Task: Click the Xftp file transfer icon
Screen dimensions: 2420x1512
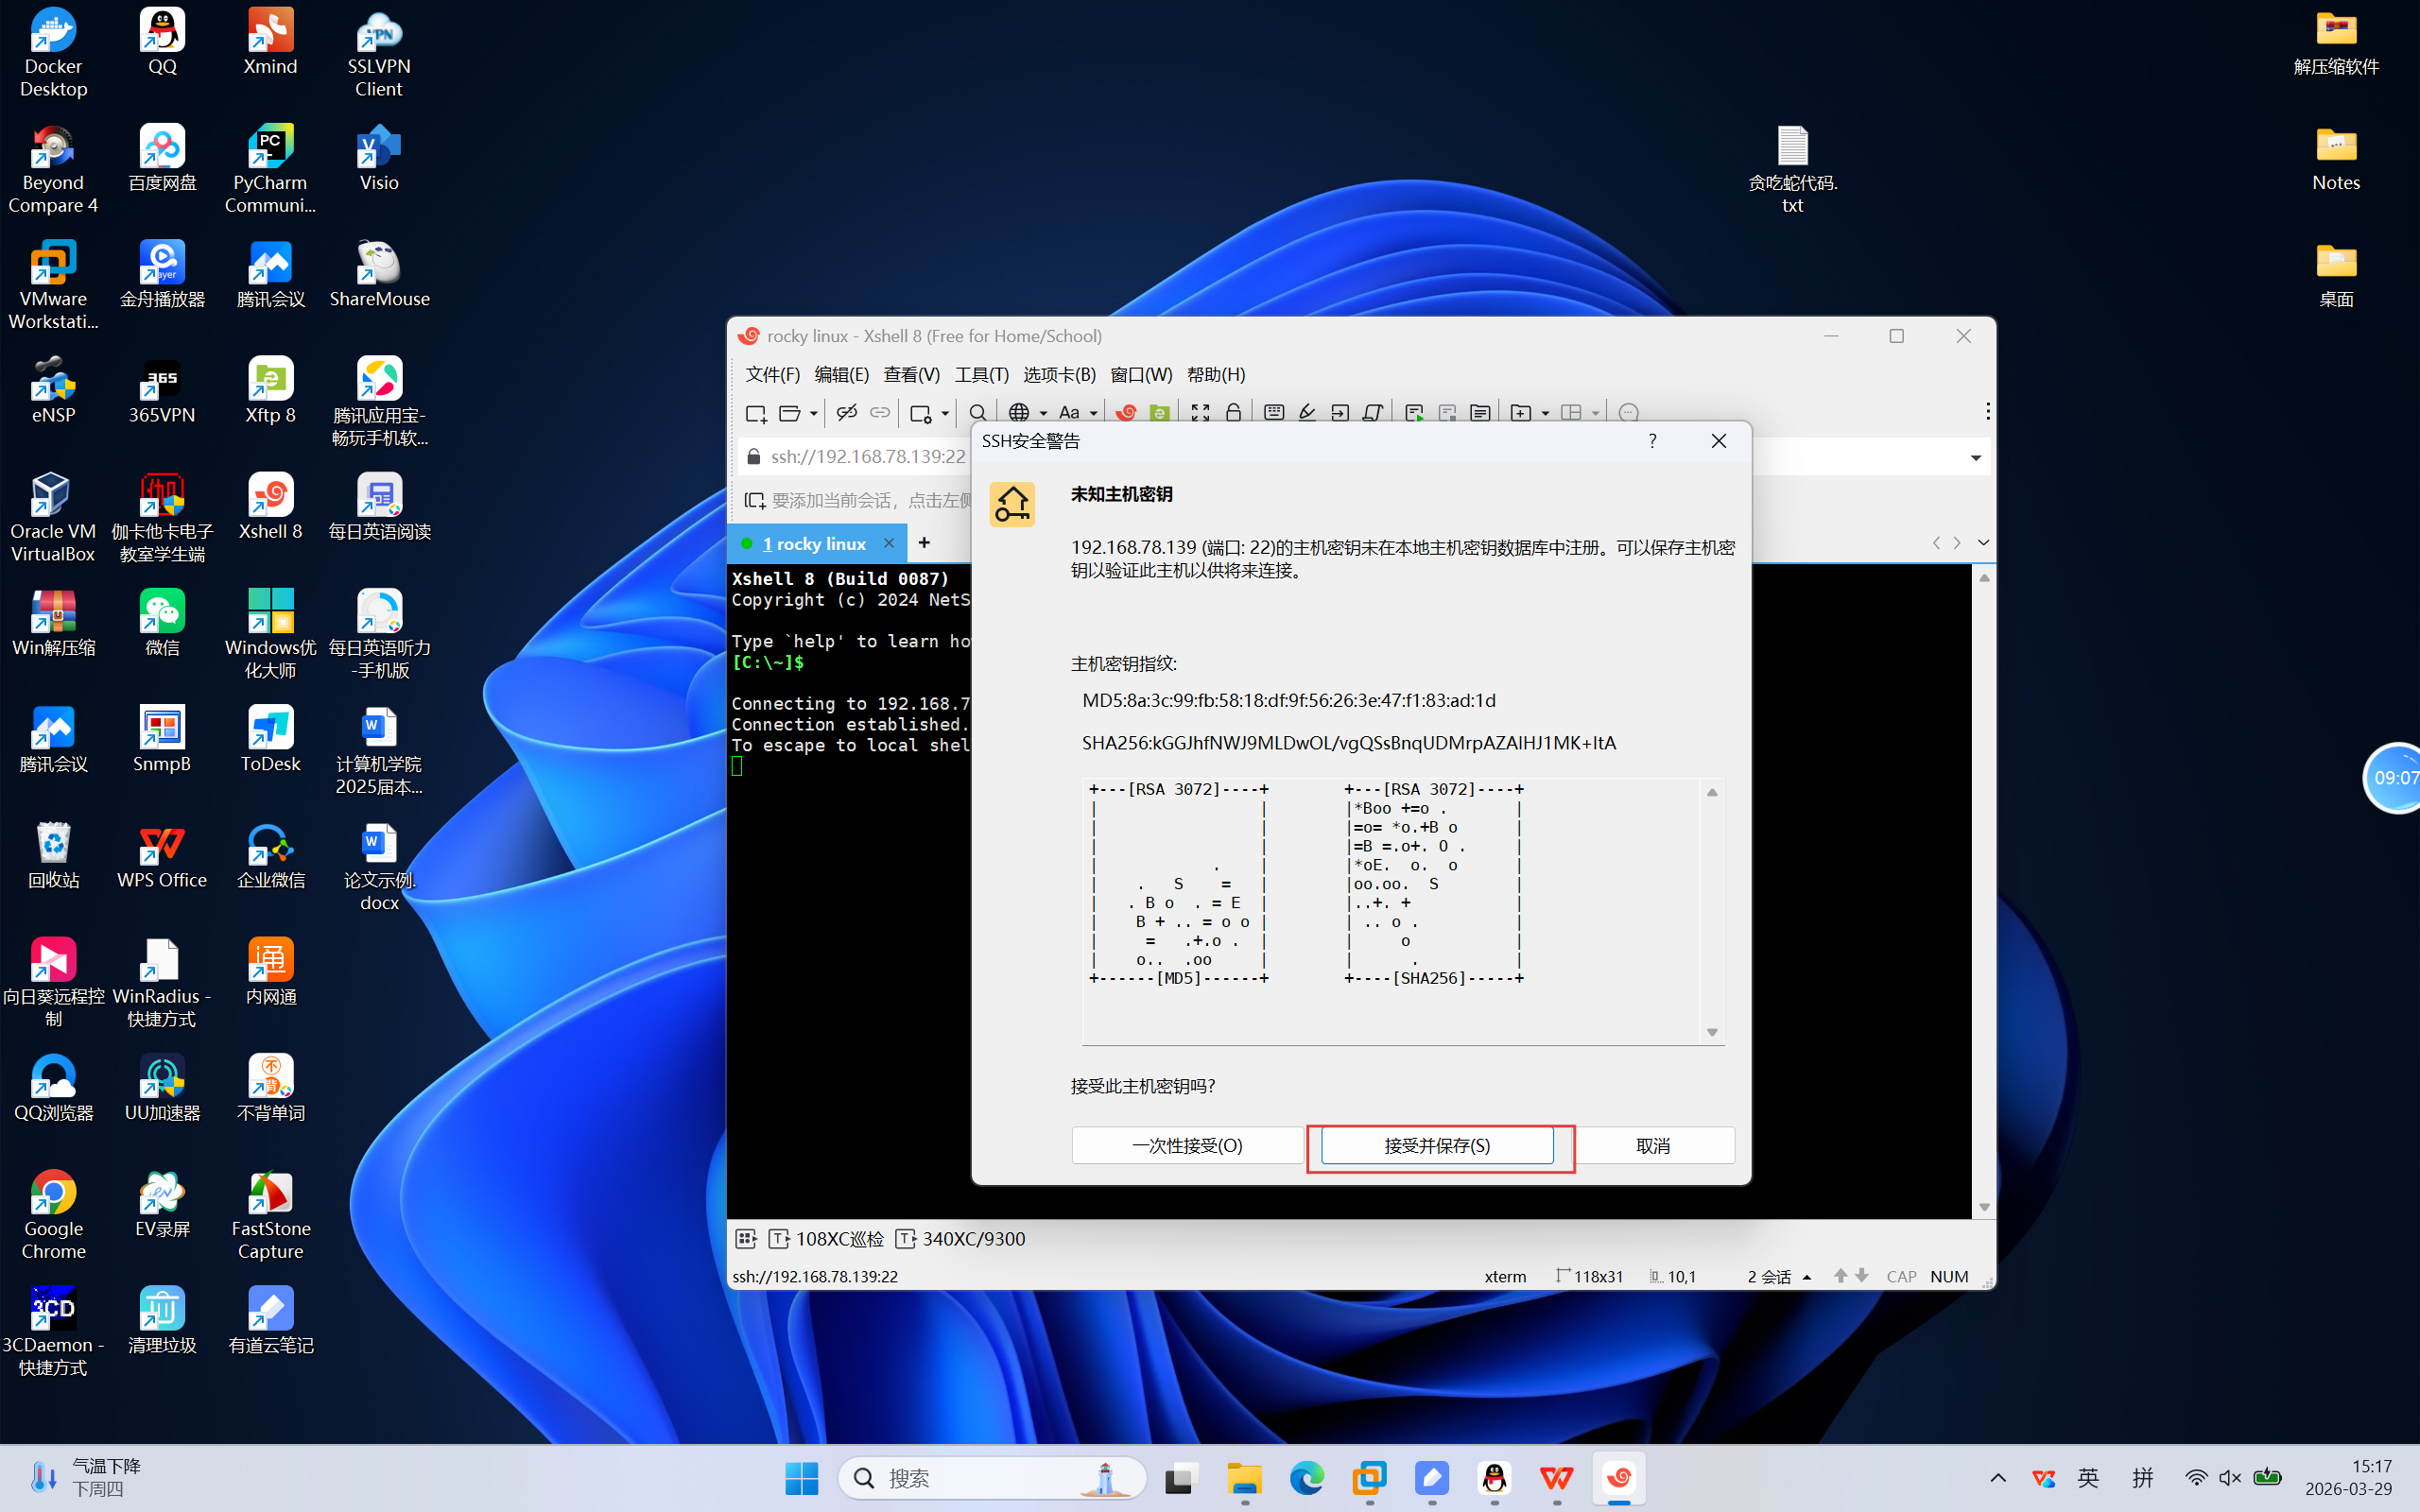Action: (1159, 413)
